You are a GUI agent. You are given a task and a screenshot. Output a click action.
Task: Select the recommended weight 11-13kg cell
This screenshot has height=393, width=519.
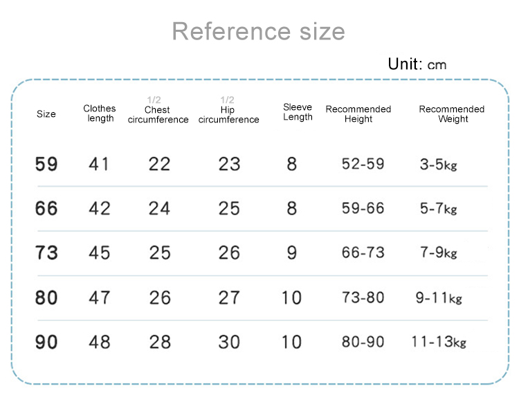point(438,342)
